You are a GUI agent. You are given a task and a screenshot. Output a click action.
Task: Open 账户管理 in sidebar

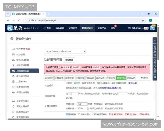tap(20, 49)
